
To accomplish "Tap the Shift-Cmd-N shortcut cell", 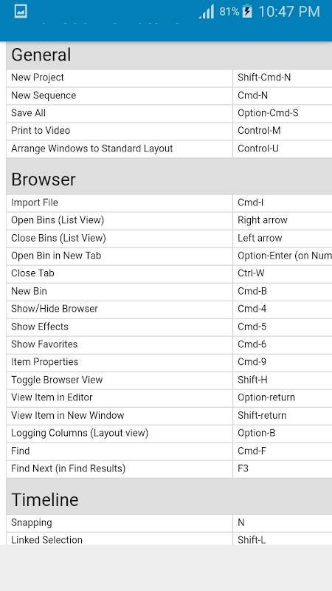I will click(x=283, y=78).
